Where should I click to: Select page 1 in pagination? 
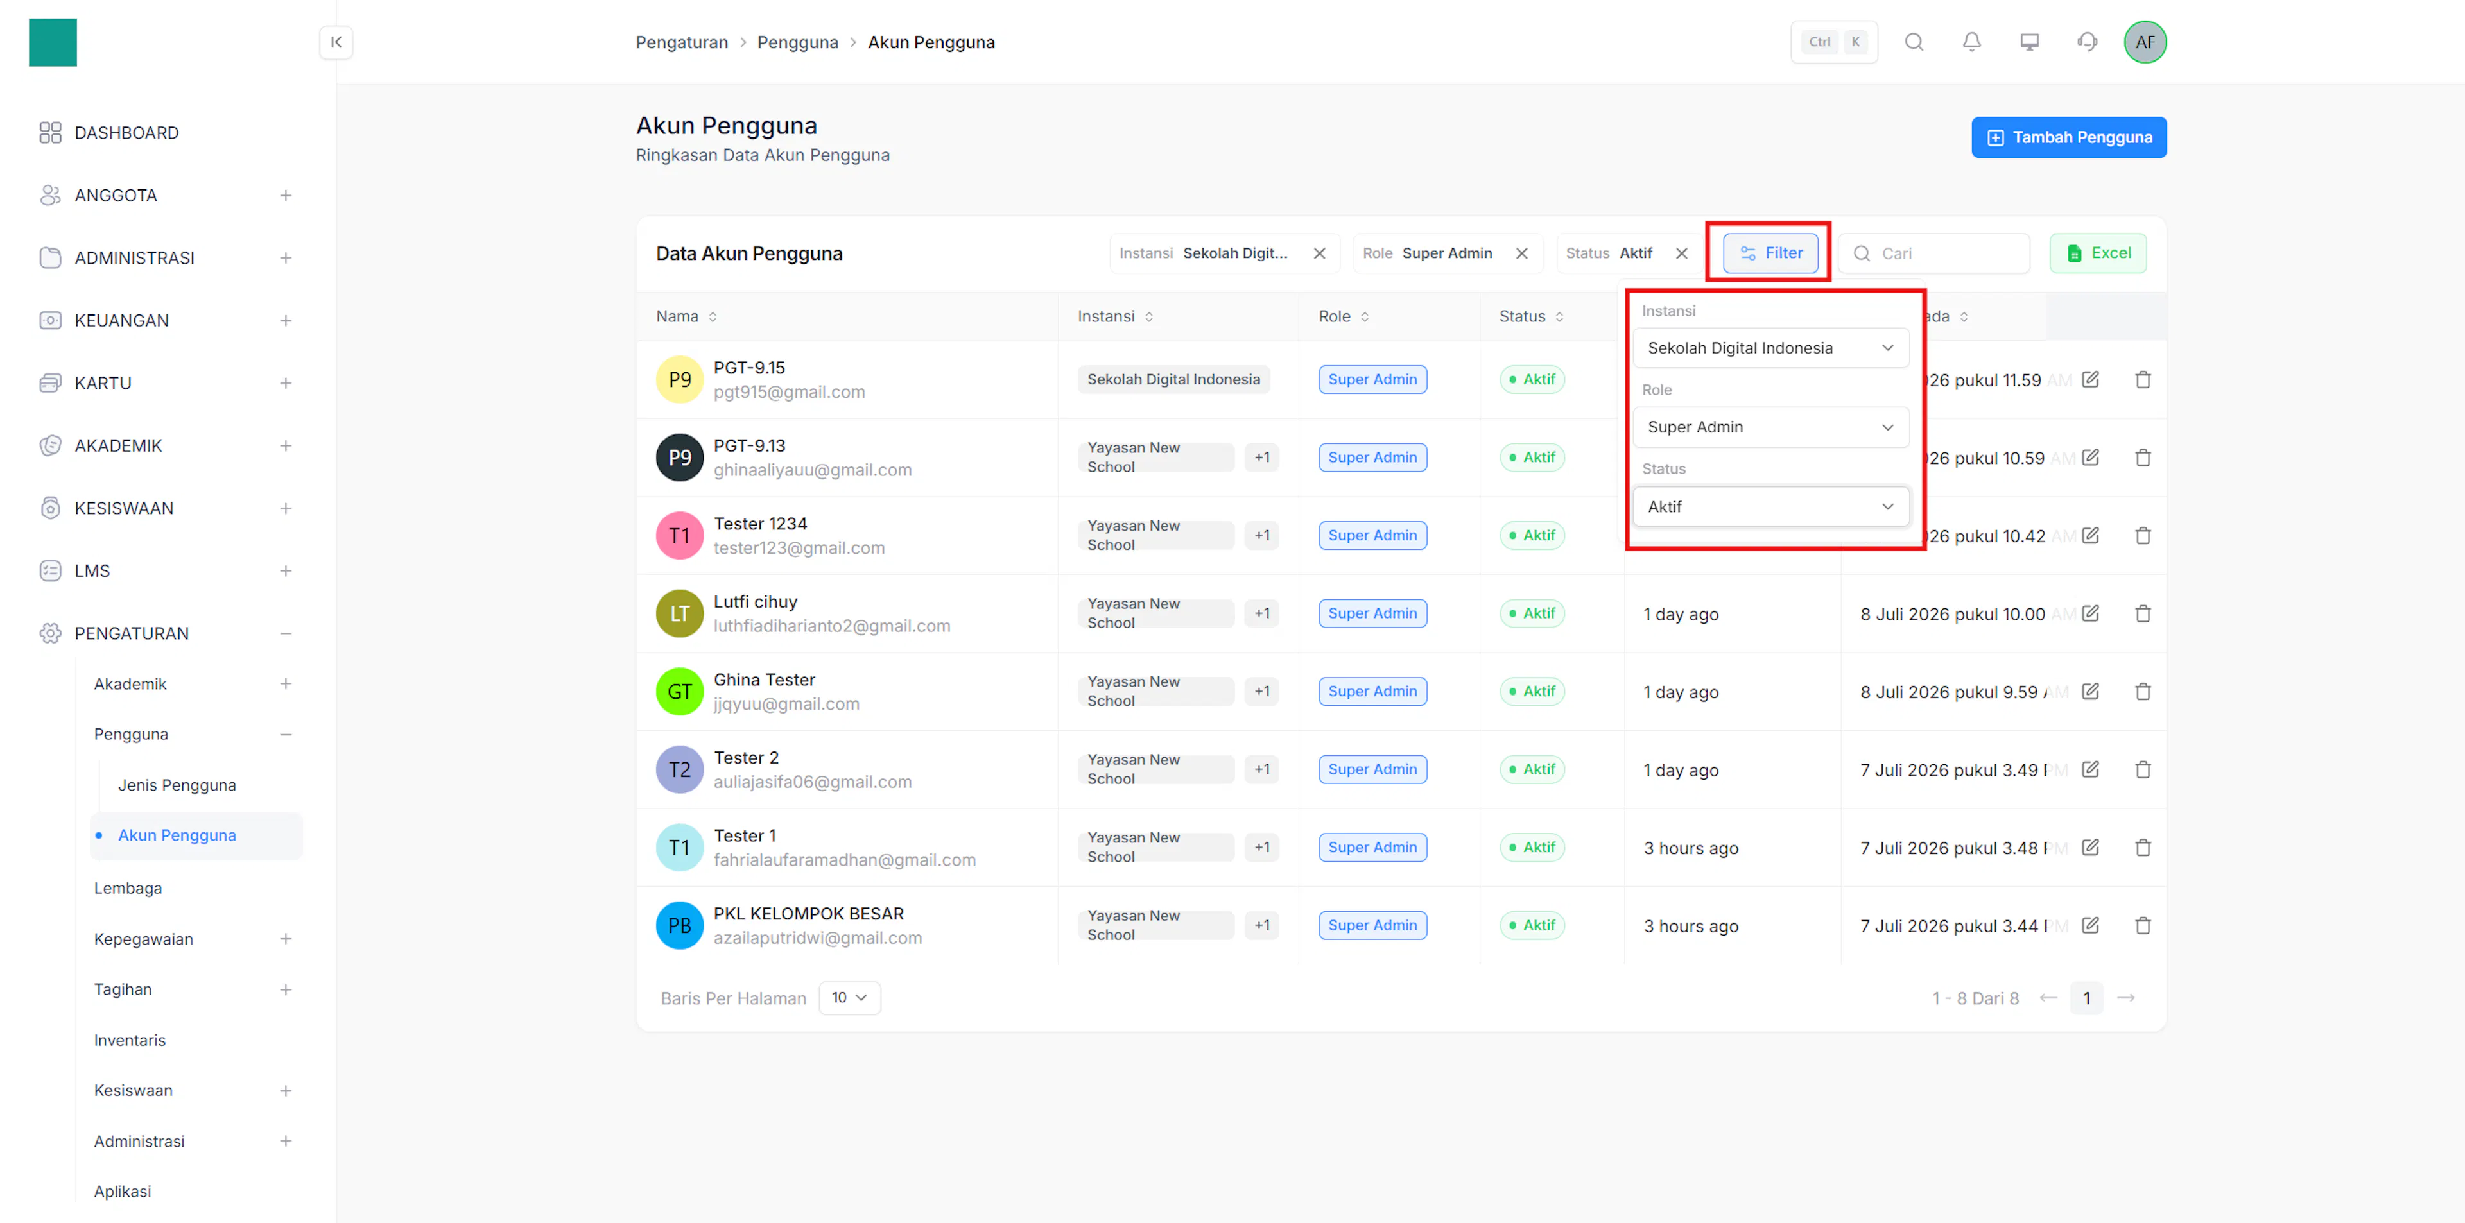[x=2086, y=997]
